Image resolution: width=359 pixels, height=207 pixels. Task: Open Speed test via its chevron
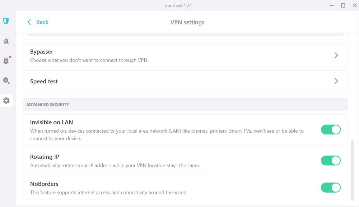(x=336, y=81)
